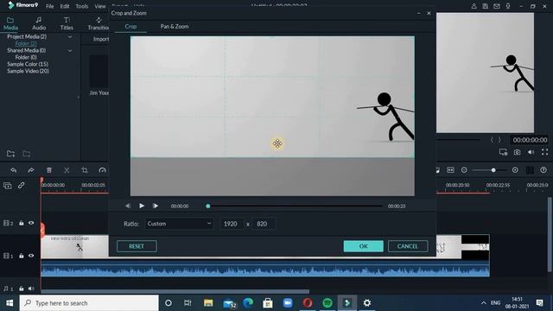Open preview display settings icon
Screen dimensions: 553x311
pos(503,152)
